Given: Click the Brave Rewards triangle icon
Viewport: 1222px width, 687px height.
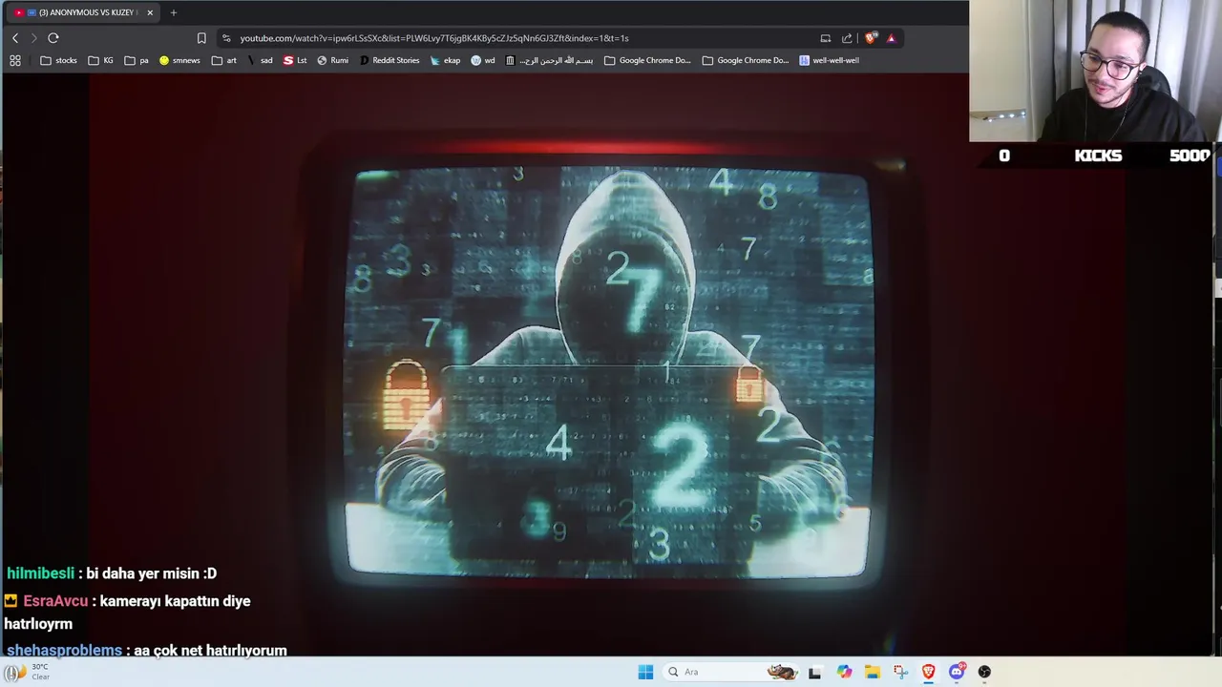Looking at the screenshot, I should pos(891,38).
